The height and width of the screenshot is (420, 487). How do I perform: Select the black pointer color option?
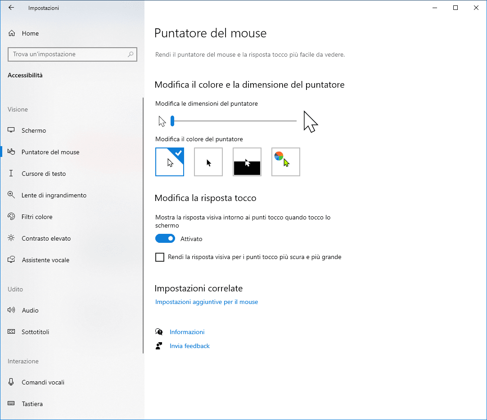point(208,162)
